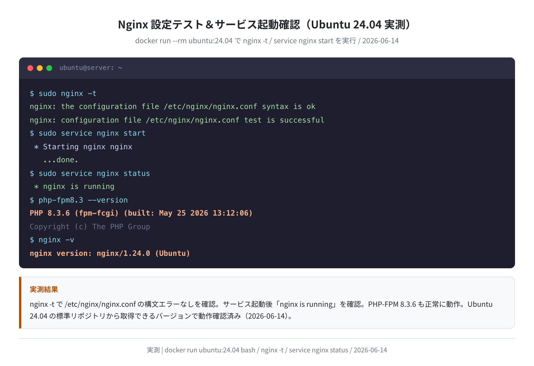This screenshot has width=534, height=366.
Task: Click the yellow minimize dot of terminal
Action: point(40,68)
